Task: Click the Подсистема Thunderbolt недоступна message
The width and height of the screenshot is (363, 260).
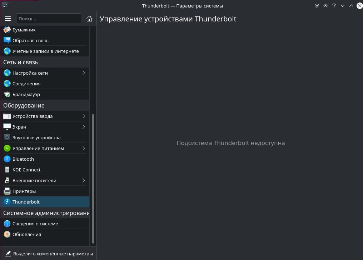Action: 230,143
